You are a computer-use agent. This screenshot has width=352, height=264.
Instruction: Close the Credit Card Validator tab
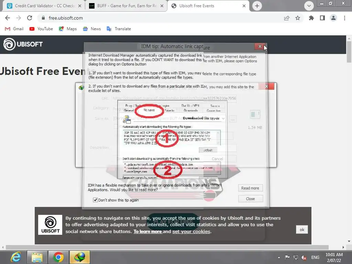click(80, 6)
